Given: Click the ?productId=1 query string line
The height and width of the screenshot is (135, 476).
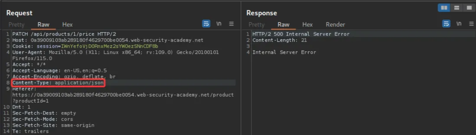Looking at the screenshot, I should click(x=30, y=101).
